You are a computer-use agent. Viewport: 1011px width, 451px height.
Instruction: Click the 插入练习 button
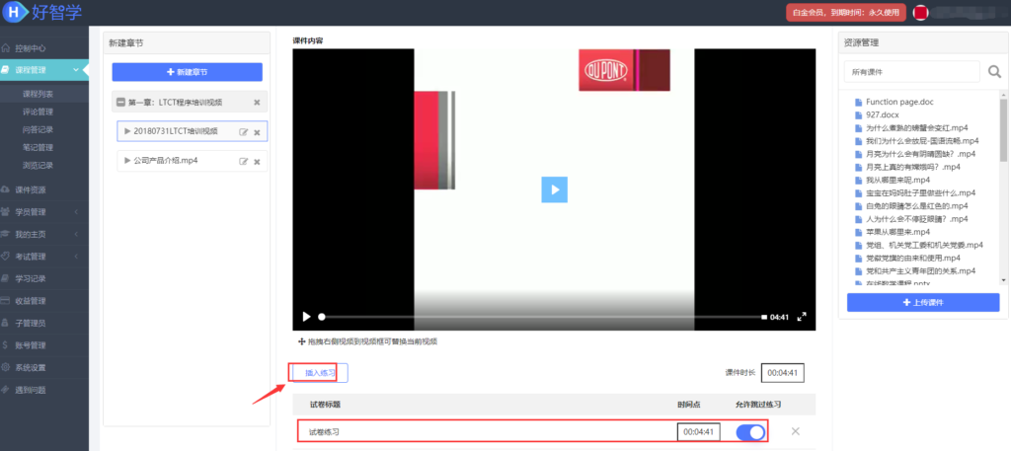point(321,373)
